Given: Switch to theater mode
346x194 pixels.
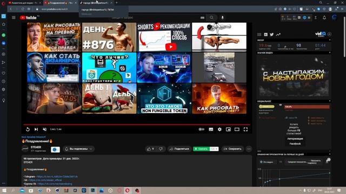Looking at the screenshot, I should click(x=237, y=129).
